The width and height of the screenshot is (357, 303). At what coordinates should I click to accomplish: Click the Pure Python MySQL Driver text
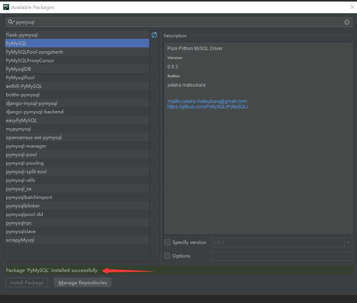(195, 49)
